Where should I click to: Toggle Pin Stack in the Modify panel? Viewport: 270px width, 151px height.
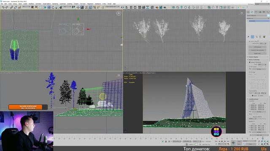(248, 37)
